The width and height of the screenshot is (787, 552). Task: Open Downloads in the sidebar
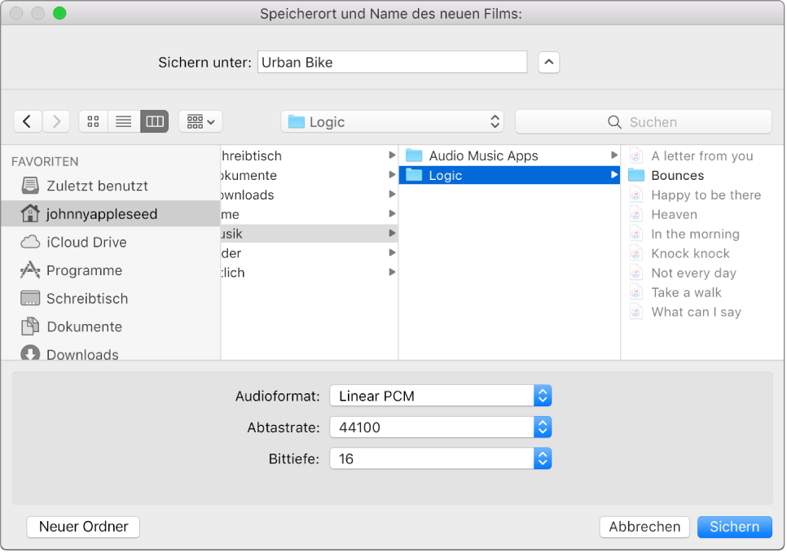[x=111, y=353]
